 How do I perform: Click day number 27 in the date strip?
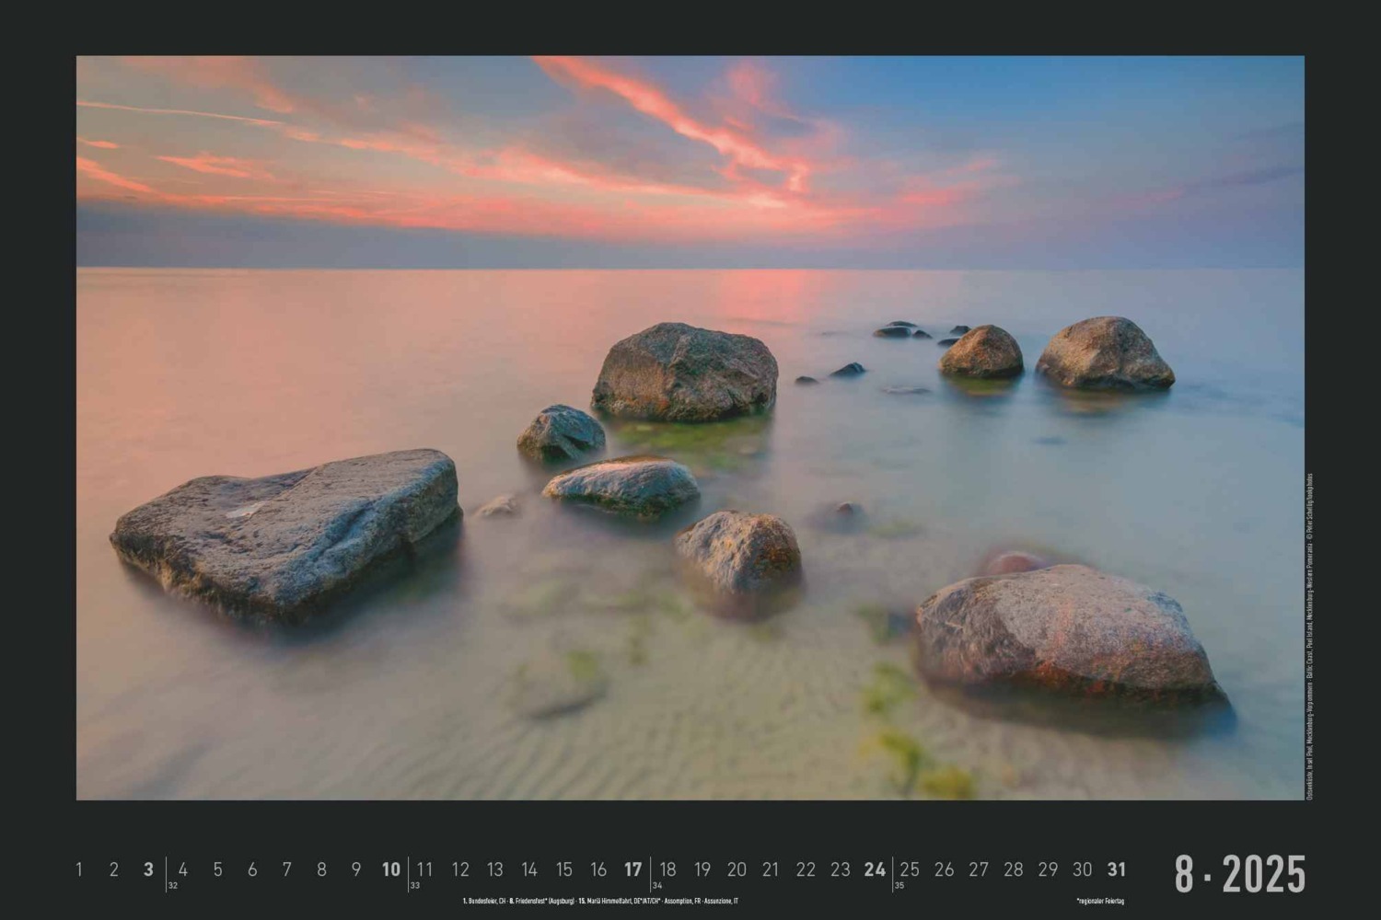[x=979, y=869]
